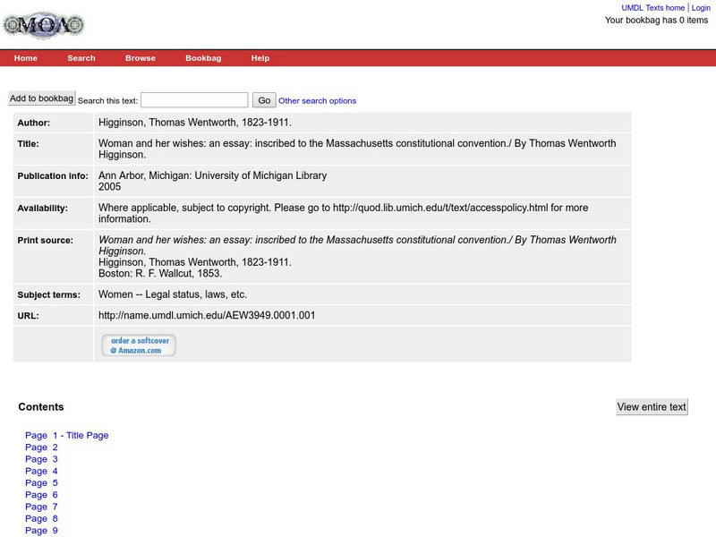Open the Page 6 link
This screenshot has width=716, height=537.
pyautogui.click(x=41, y=495)
